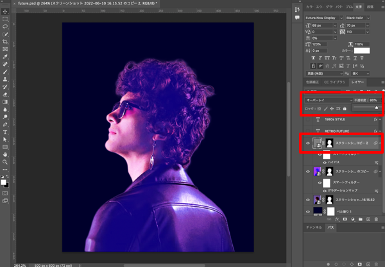Toggle visibility of グラデーションマップ filter
This screenshot has height=267, width=385.
point(325,191)
